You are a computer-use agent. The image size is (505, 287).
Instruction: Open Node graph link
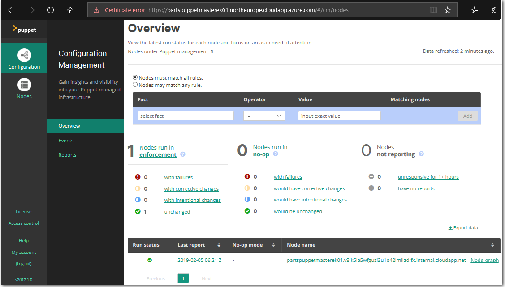pyautogui.click(x=484, y=260)
